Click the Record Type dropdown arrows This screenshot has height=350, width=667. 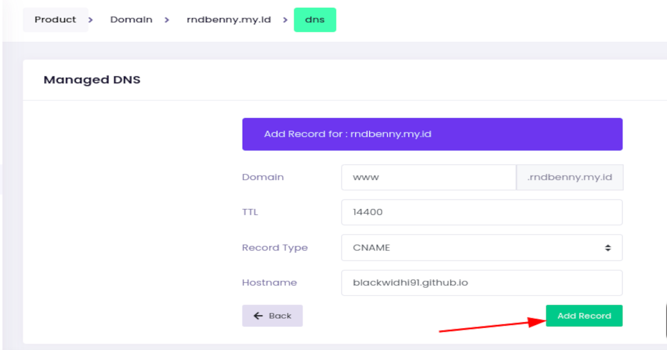click(608, 248)
